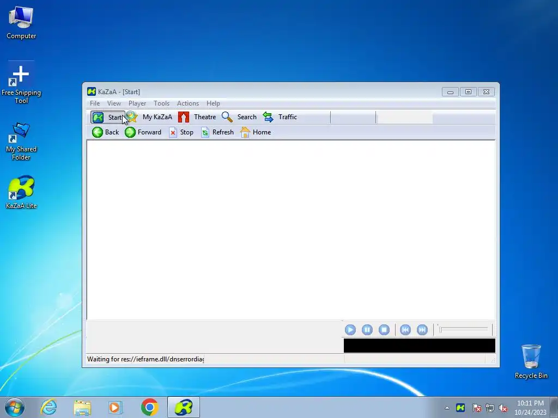
Task: Open the Start page tab in KaZaA
Action: click(107, 117)
